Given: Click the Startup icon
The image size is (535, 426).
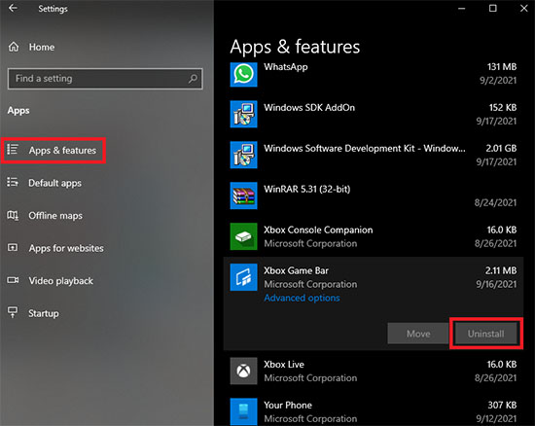Looking at the screenshot, I should tap(13, 312).
